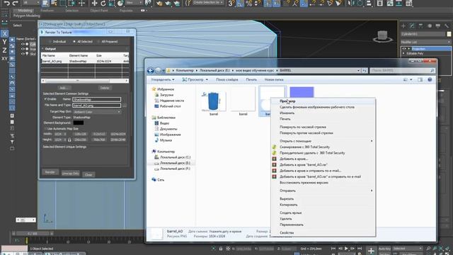453x255 pixels.
Task: Choose Переименовать in context menu
Action: coord(323,225)
